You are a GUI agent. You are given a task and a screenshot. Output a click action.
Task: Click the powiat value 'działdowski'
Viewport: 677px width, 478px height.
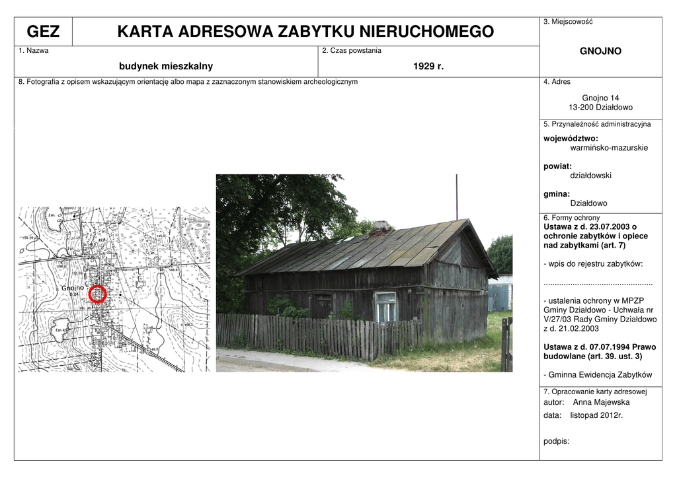tap(590, 176)
